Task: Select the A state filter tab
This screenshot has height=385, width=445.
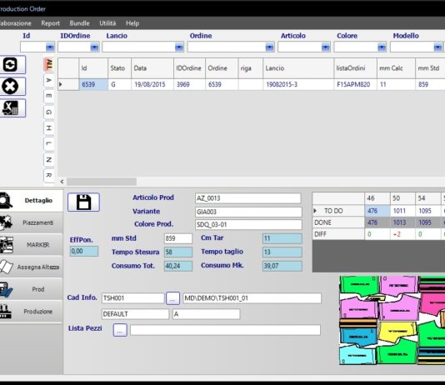Action: click(x=49, y=80)
